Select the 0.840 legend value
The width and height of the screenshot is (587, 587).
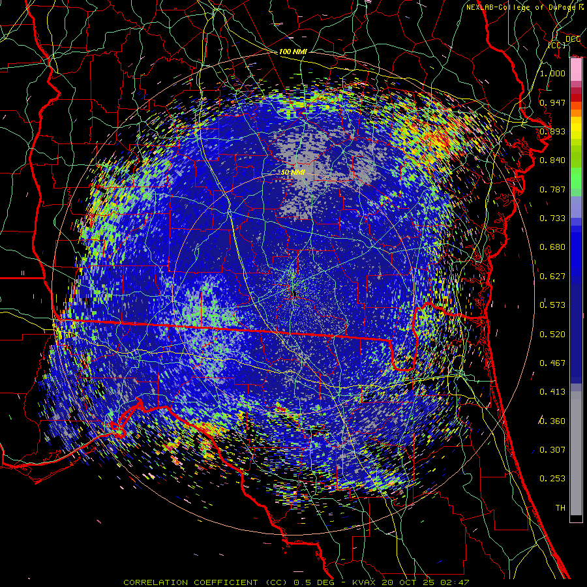click(x=552, y=160)
